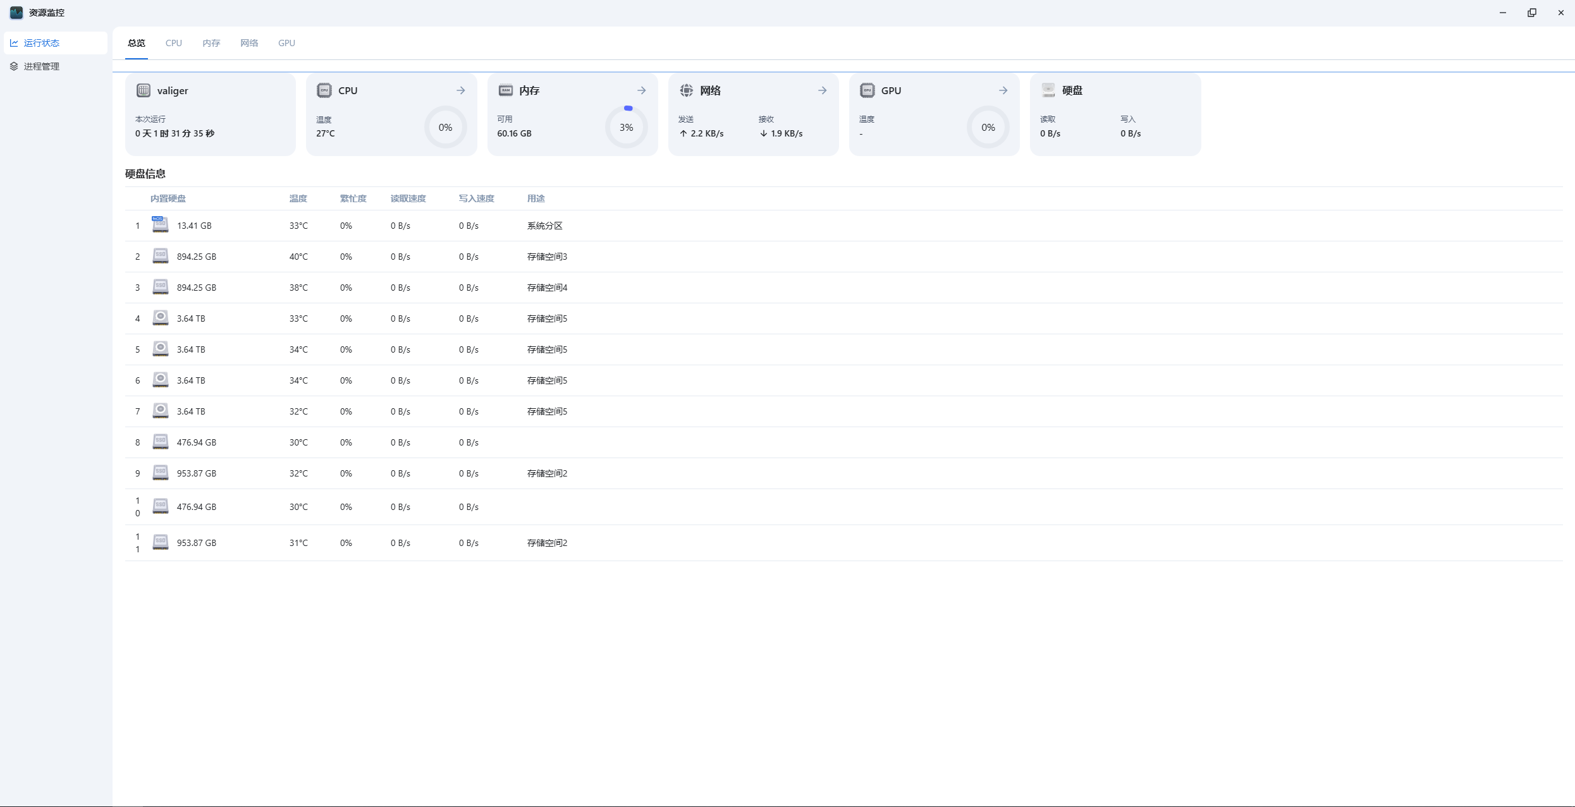Click the memory 3% usage ring
This screenshot has height=807, width=1575.
pos(626,128)
